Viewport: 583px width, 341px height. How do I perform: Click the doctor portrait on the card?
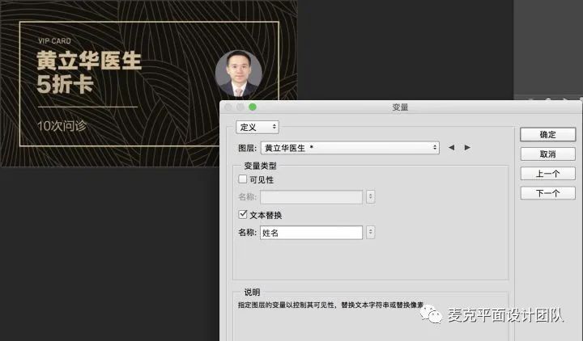pos(239,74)
